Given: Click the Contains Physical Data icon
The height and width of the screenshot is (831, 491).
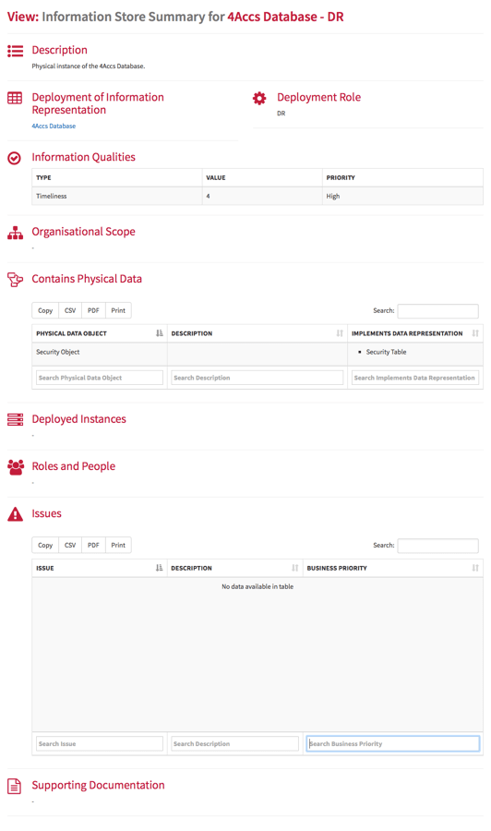Looking at the screenshot, I should 15,280.
